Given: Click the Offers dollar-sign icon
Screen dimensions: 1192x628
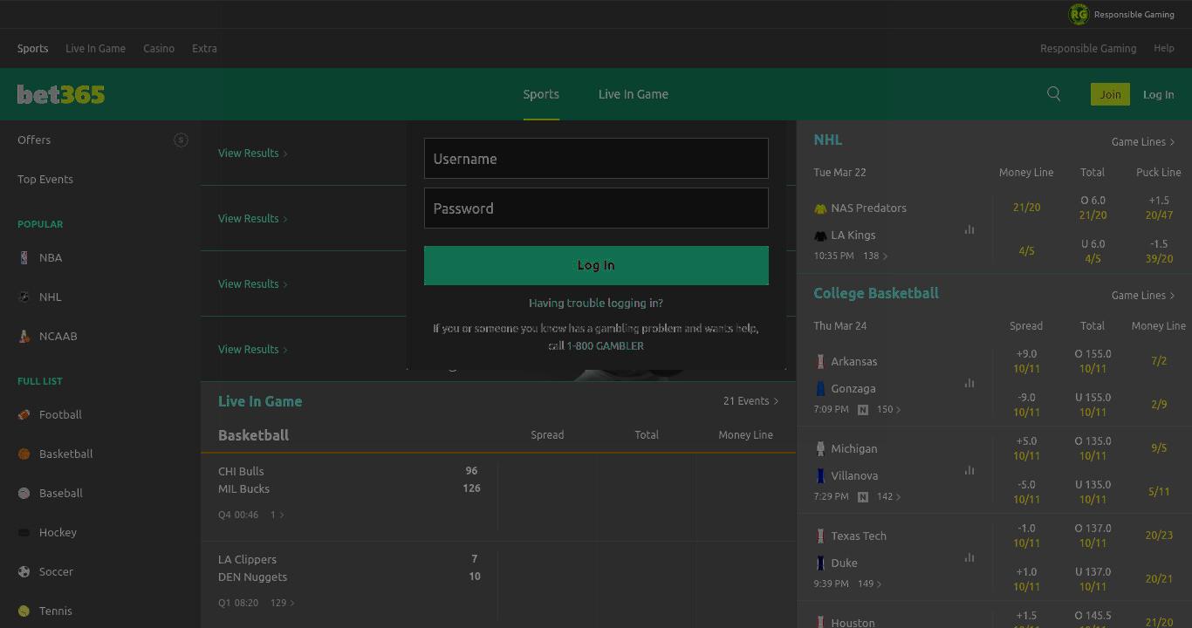Looking at the screenshot, I should (x=181, y=140).
